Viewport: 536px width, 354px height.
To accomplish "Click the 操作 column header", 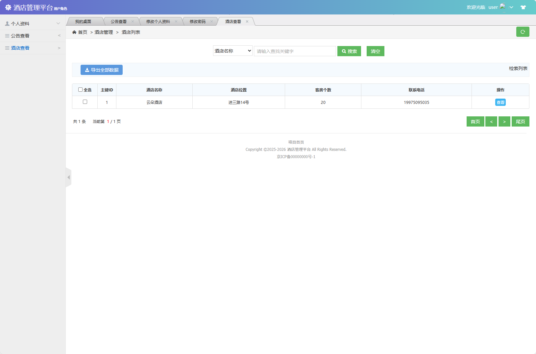I will (500, 90).
